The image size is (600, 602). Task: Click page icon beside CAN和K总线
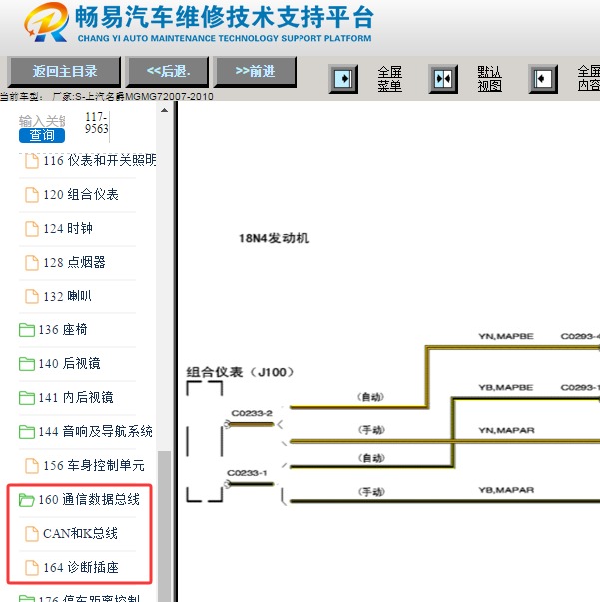(32, 534)
